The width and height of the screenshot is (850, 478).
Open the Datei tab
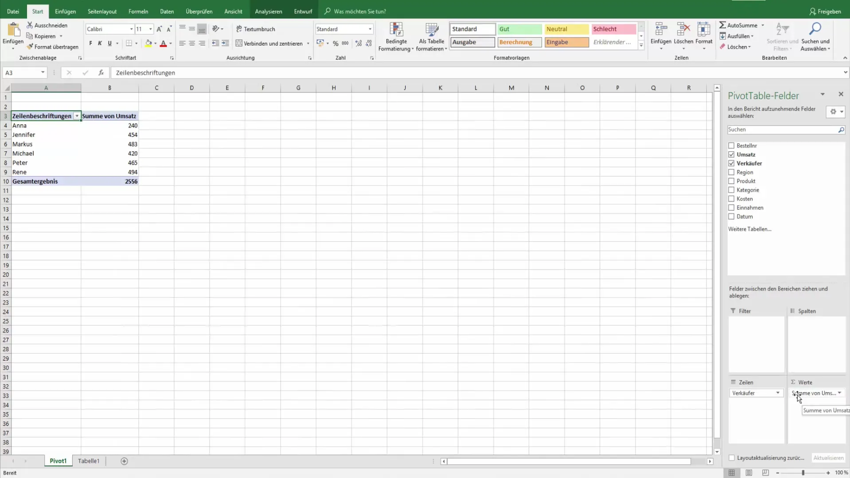coord(13,11)
